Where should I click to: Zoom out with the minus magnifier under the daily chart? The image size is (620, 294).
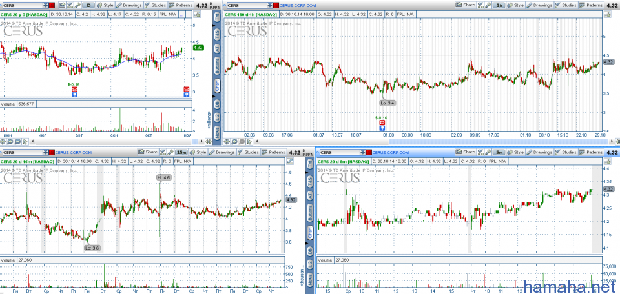[18, 141]
